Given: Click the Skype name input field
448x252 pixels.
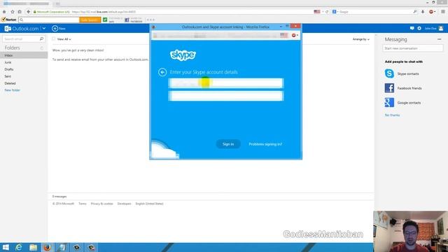Looking at the screenshot, I should (226, 83).
